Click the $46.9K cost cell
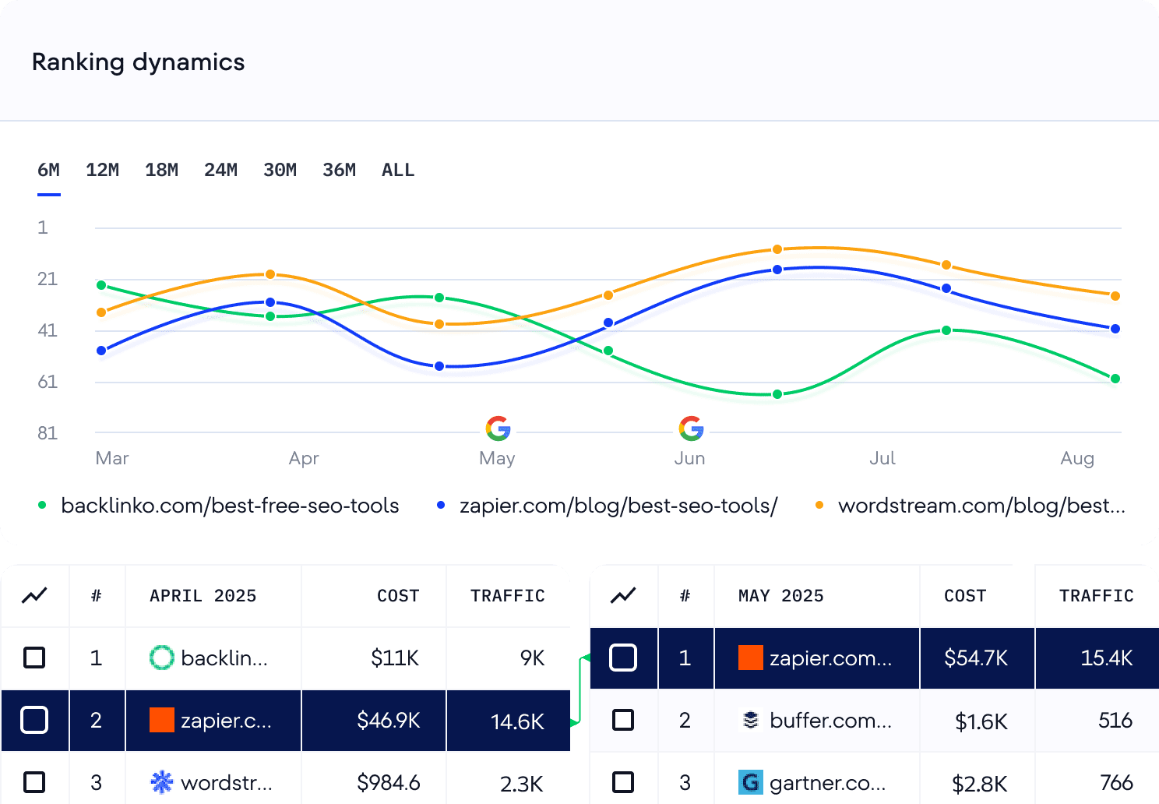This screenshot has height=804, width=1159. (389, 721)
